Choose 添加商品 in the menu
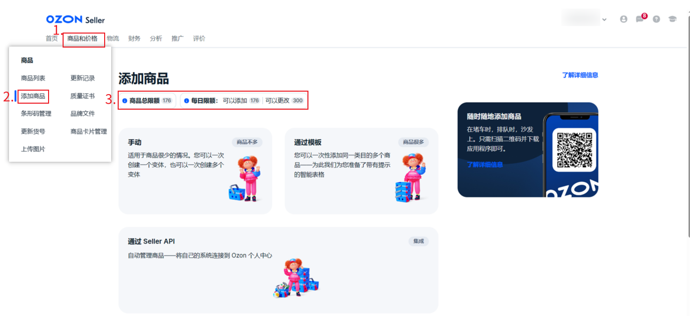The width and height of the screenshot is (690, 316). click(x=33, y=96)
